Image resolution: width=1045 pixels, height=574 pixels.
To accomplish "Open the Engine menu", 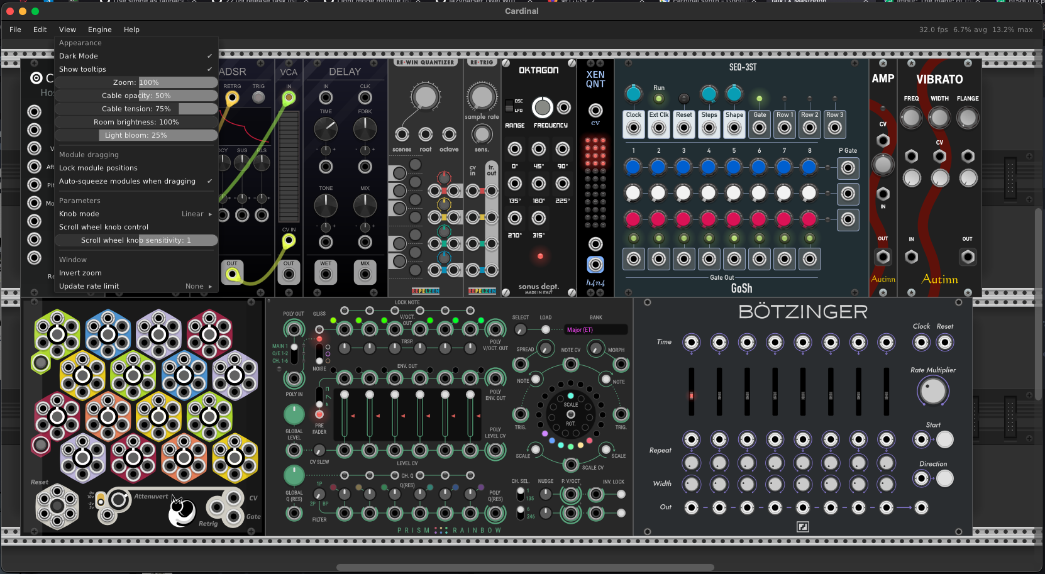I will tap(99, 30).
